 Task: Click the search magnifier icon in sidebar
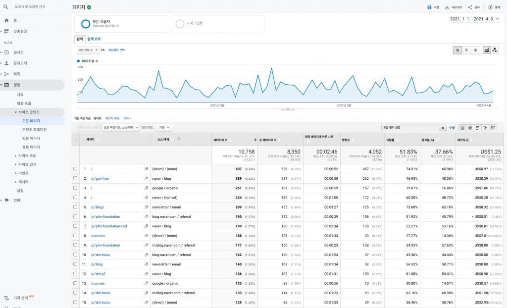pos(6,7)
